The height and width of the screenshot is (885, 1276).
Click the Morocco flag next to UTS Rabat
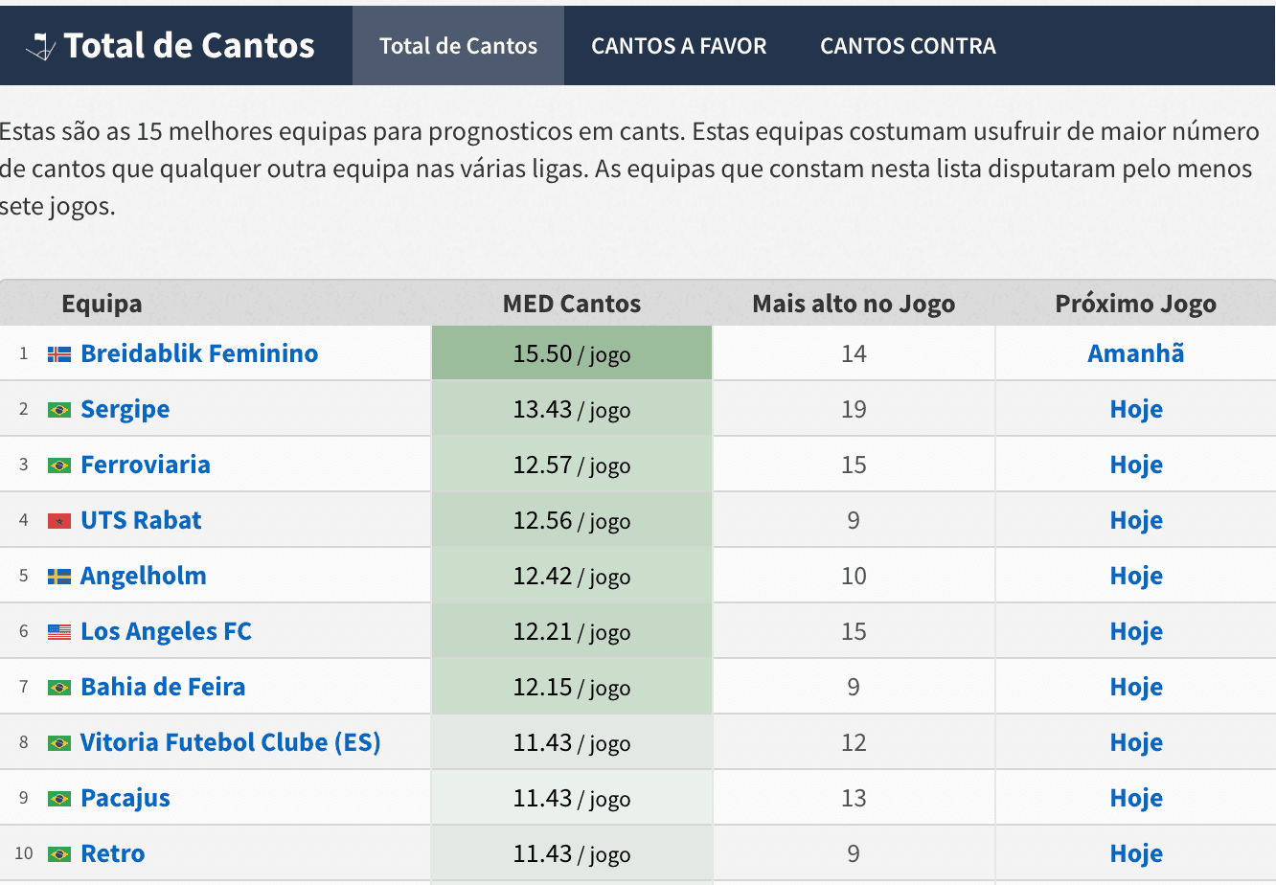click(x=59, y=521)
